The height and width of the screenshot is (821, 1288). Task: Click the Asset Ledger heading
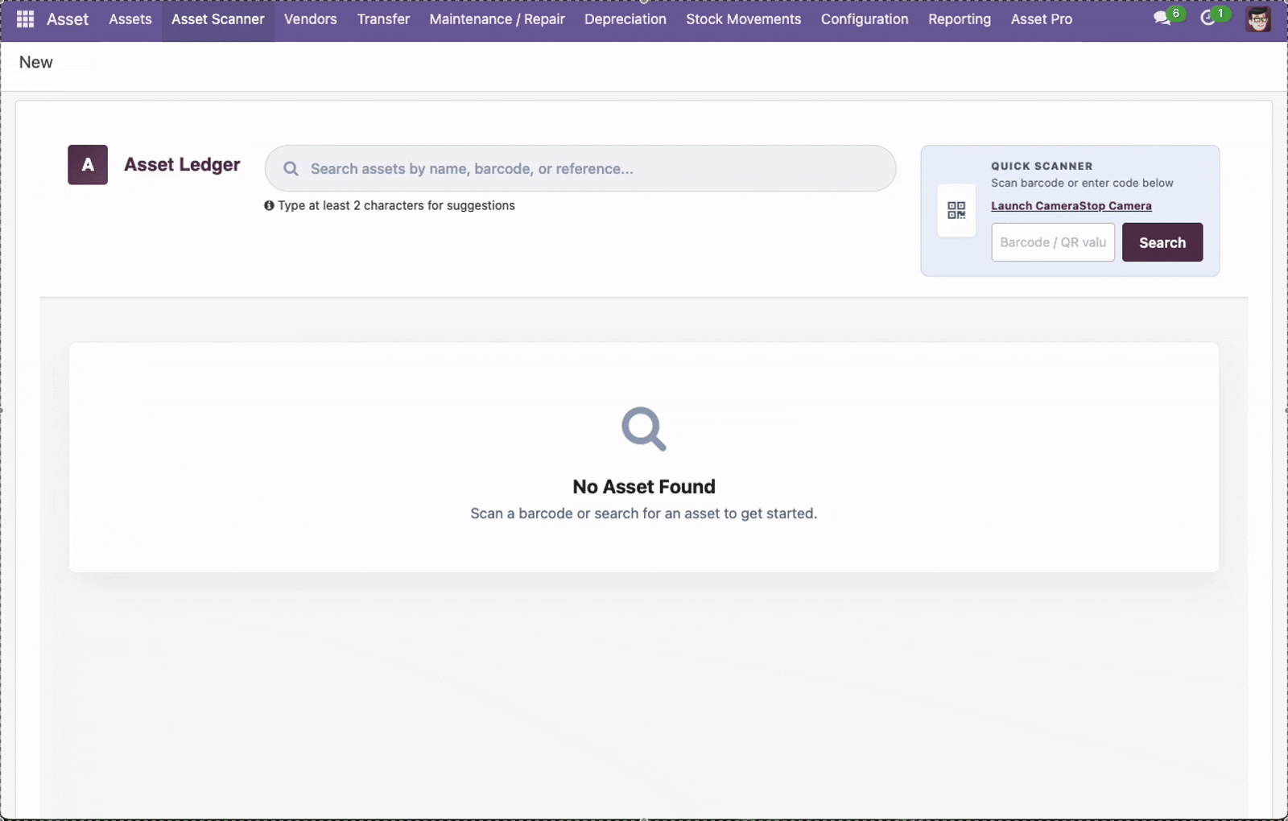pos(182,165)
